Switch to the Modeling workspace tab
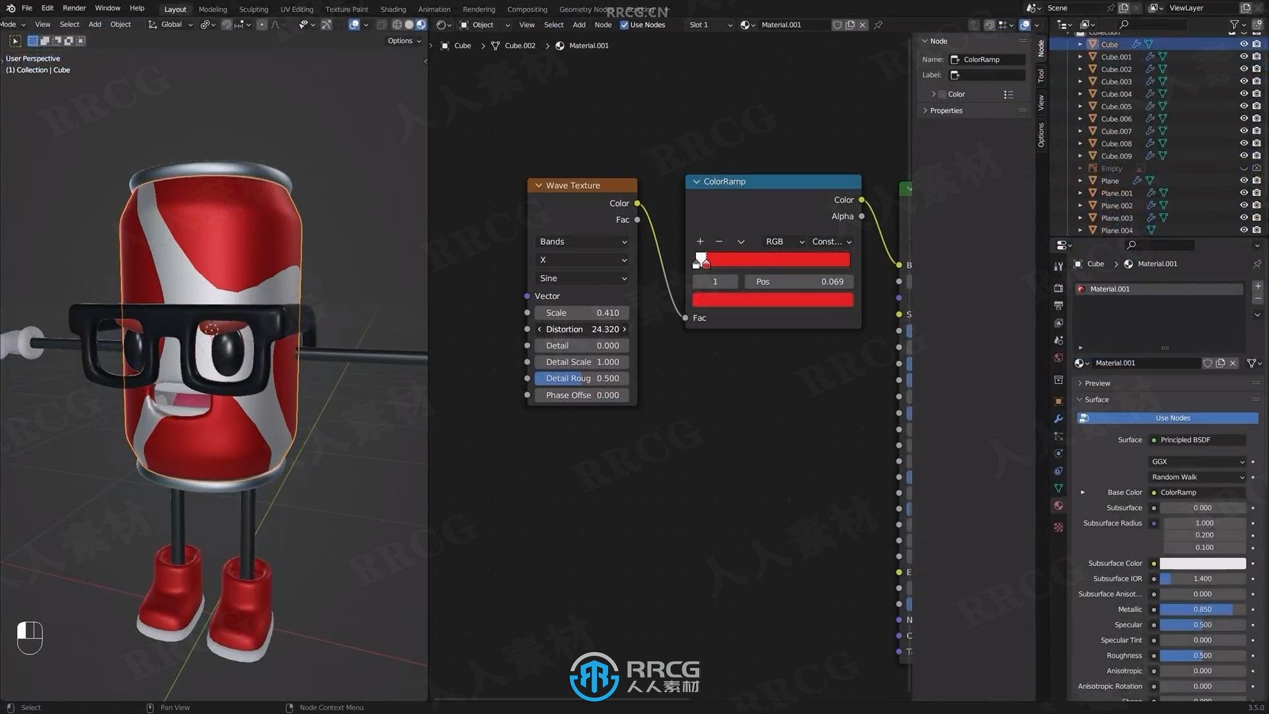The height and width of the screenshot is (714, 1269). [x=212, y=9]
